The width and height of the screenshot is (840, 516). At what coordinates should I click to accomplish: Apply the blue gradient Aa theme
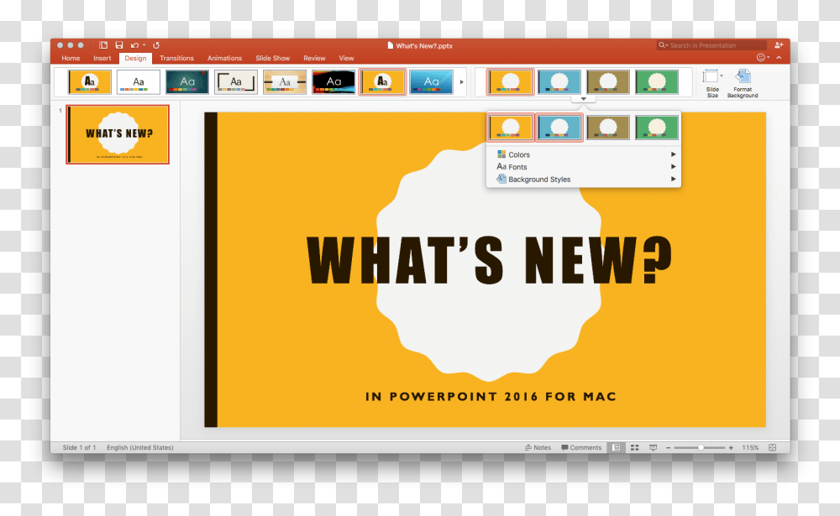431,82
